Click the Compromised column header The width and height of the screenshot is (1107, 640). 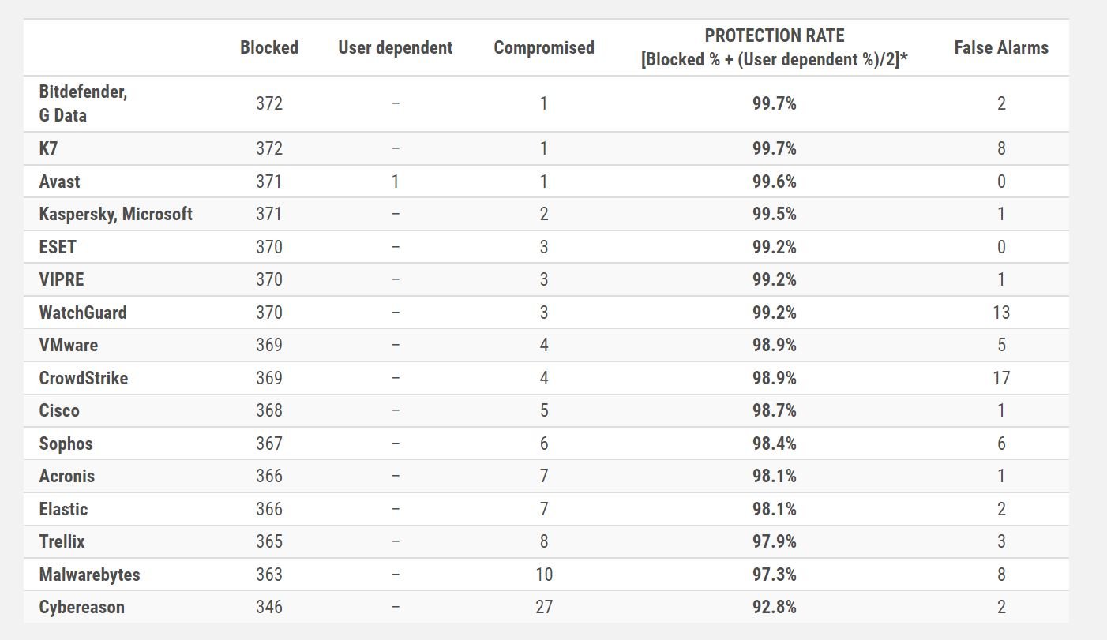[x=544, y=47]
